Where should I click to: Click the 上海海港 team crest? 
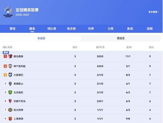10,119
